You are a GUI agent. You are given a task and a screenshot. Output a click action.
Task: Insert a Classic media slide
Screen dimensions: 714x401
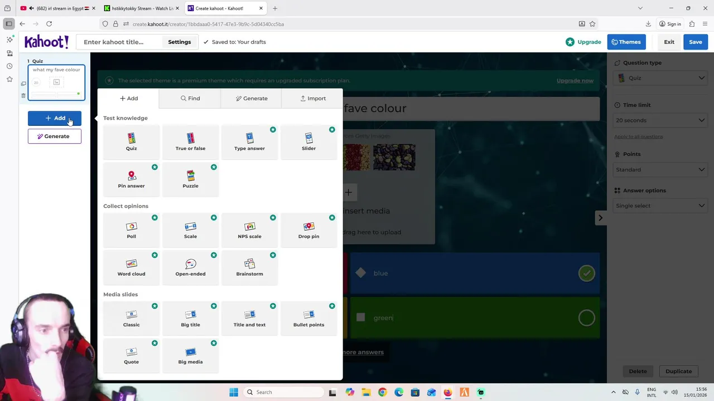point(131,318)
